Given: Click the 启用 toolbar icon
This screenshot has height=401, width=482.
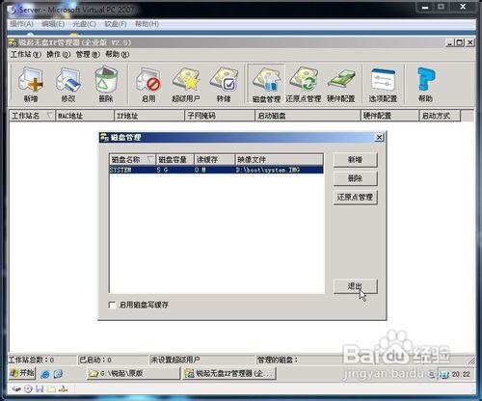Looking at the screenshot, I should (x=148, y=84).
